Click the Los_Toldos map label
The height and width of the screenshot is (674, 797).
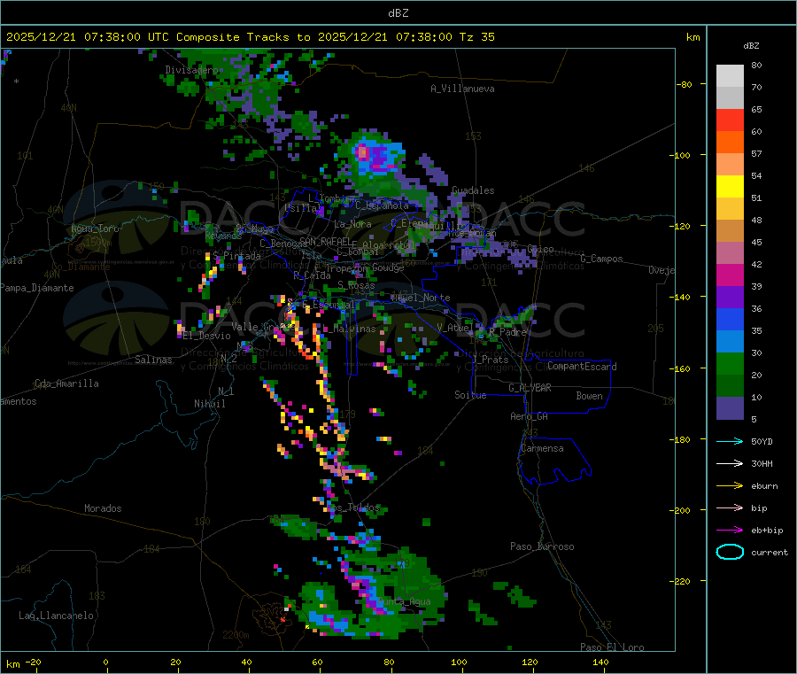point(352,507)
